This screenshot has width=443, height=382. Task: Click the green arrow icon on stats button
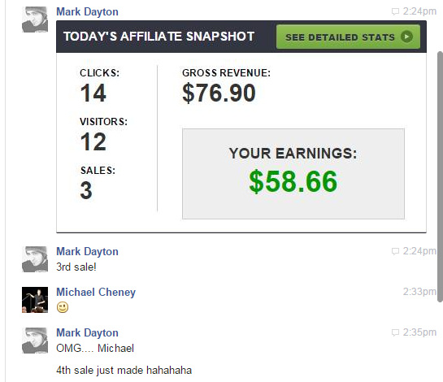406,37
